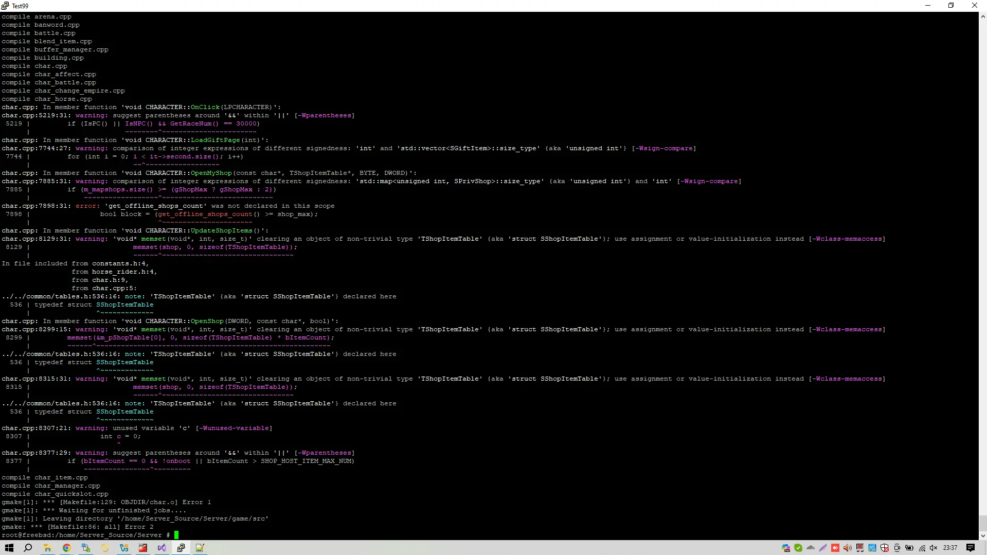This screenshot has width=987, height=555.
Task: Open the battery status tray icon
Action: coord(909,548)
